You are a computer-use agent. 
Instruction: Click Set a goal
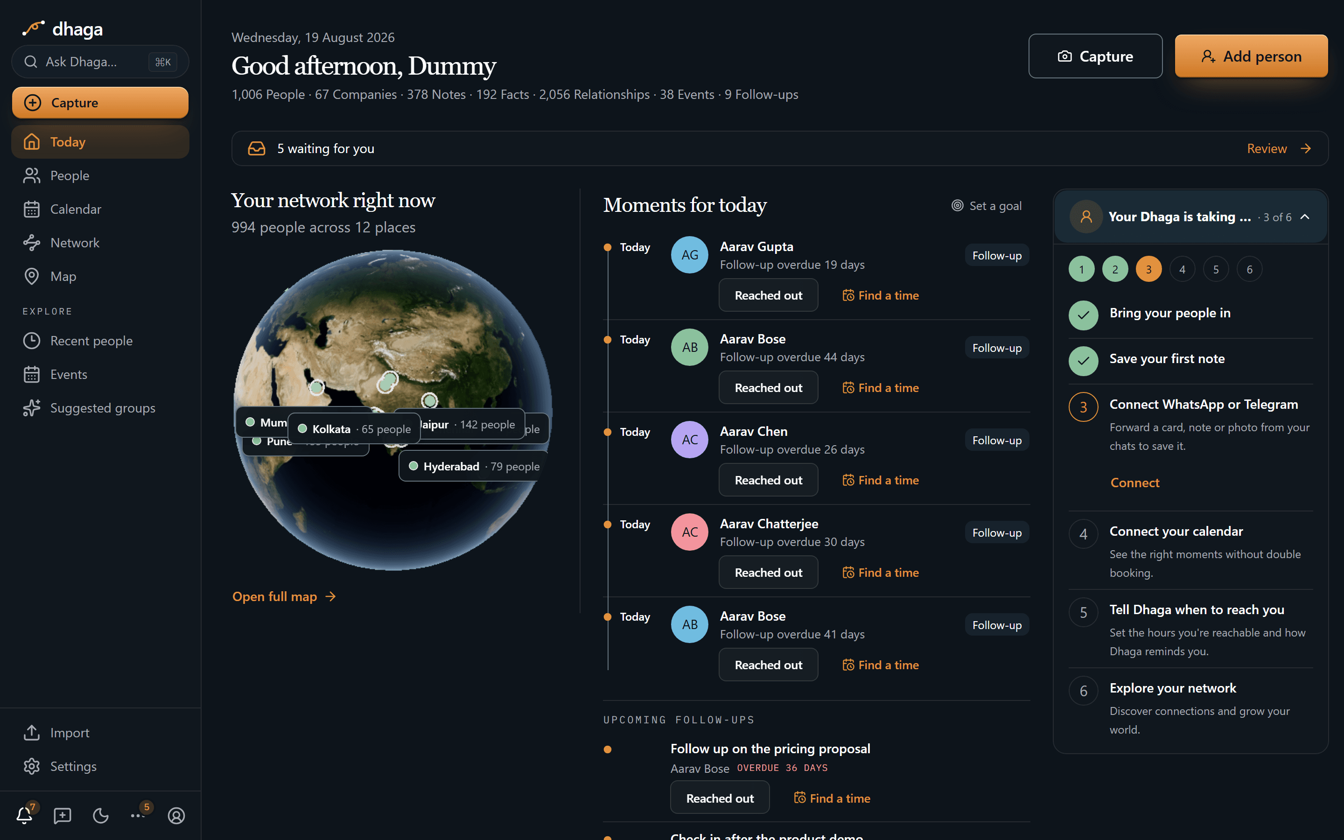(x=987, y=205)
